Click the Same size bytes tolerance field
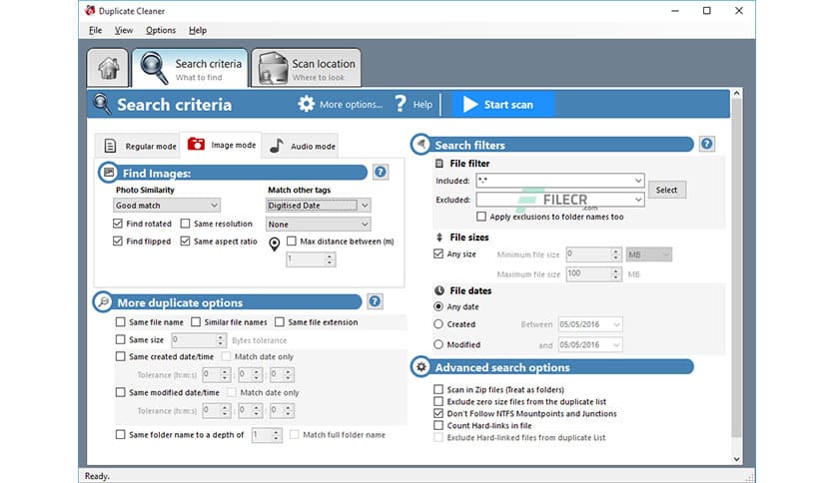 tap(194, 339)
